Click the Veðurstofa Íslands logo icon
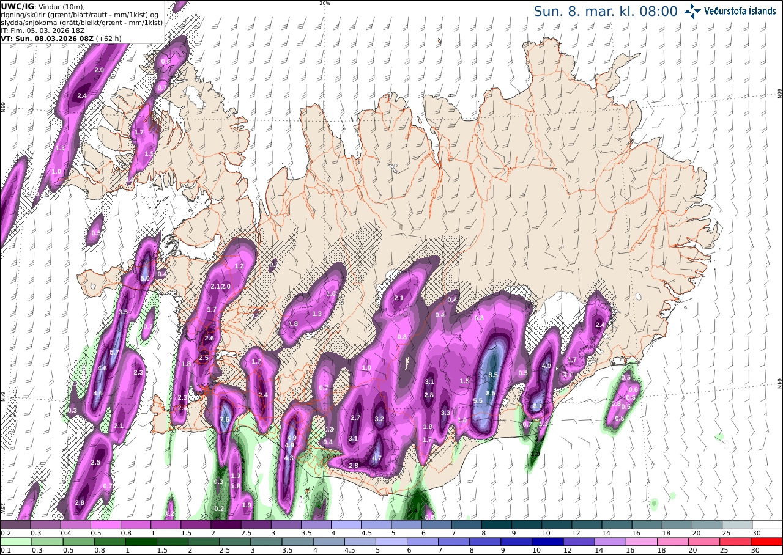The image size is (783, 555). point(692,10)
